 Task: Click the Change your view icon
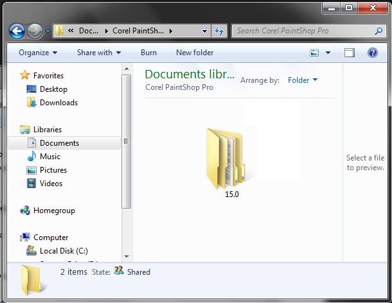[314, 53]
